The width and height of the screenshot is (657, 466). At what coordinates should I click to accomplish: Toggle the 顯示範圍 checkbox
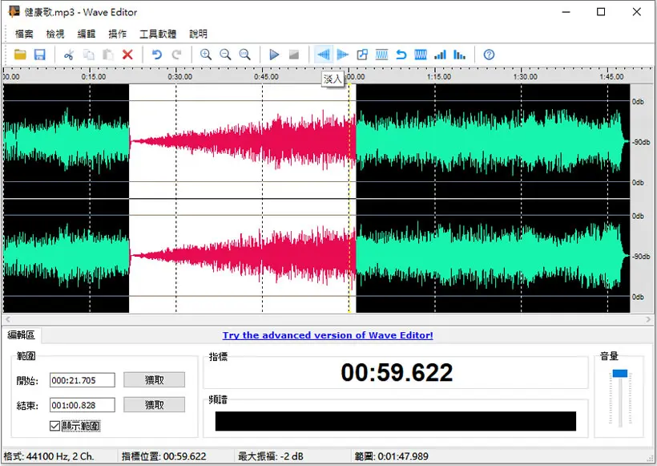(55, 426)
